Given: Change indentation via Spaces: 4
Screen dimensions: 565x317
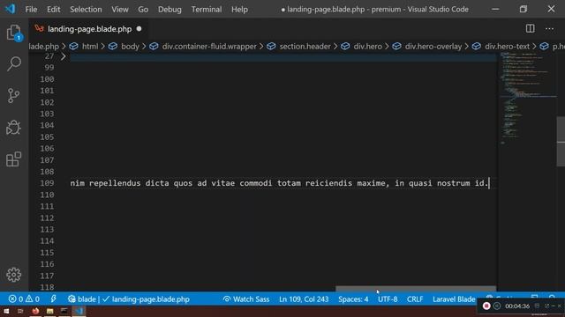Looking at the screenshot, I should (353, 299).
